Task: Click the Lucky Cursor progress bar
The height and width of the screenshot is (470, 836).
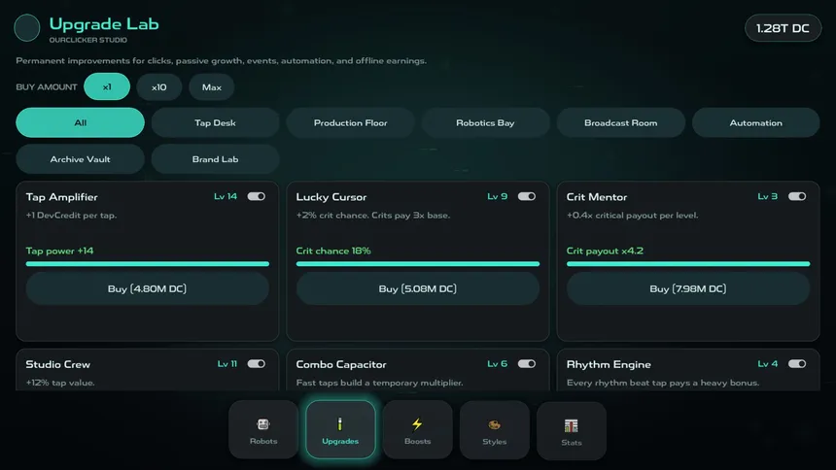Action: pos(417,264)
